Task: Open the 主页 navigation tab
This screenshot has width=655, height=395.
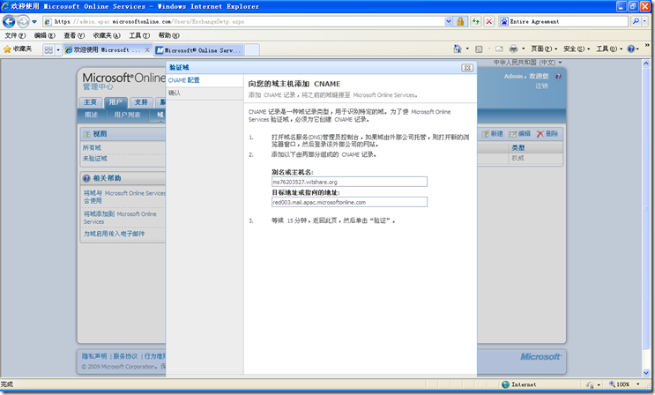Action: [x=90, y=102]
